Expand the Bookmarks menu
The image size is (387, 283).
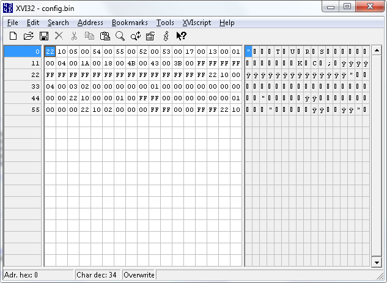pyautogui.click(x=130, y=23)
